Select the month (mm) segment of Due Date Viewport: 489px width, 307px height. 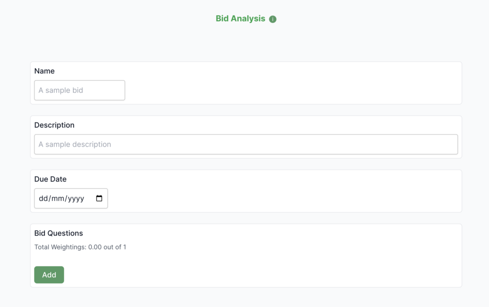click(58, 198)
